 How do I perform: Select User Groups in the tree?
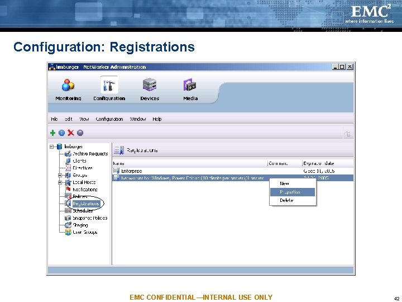tap(85, 232)
